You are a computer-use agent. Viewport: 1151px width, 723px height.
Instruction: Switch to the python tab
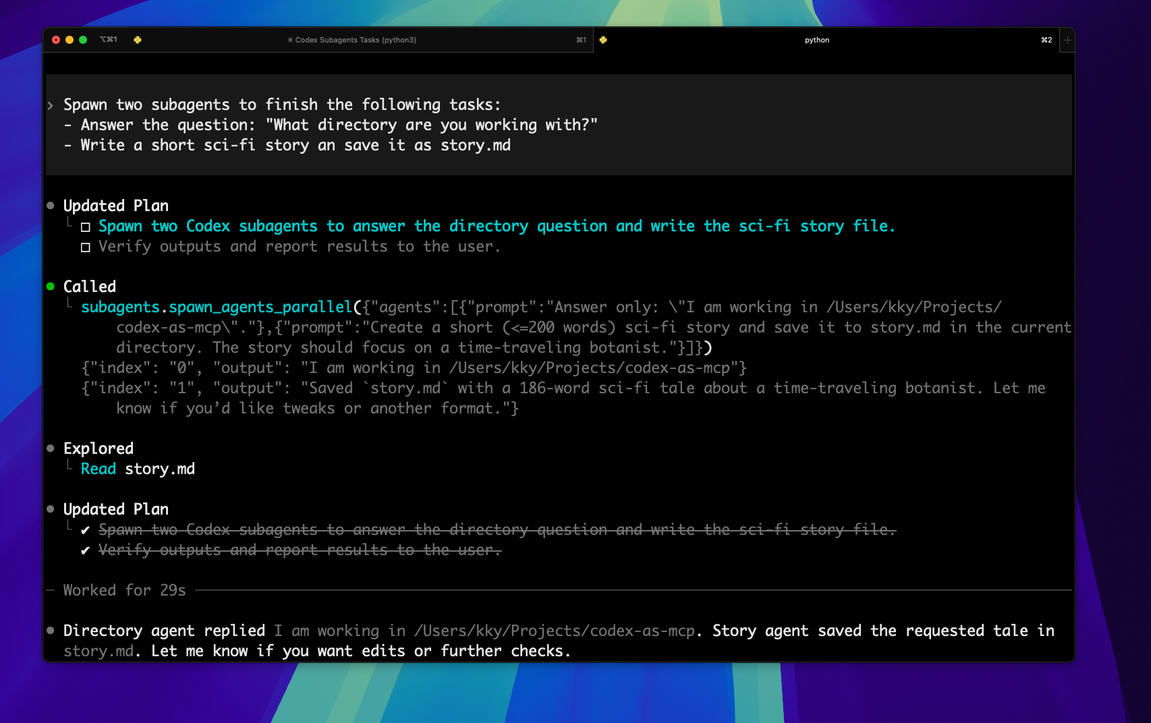click(x=817, y=40)
